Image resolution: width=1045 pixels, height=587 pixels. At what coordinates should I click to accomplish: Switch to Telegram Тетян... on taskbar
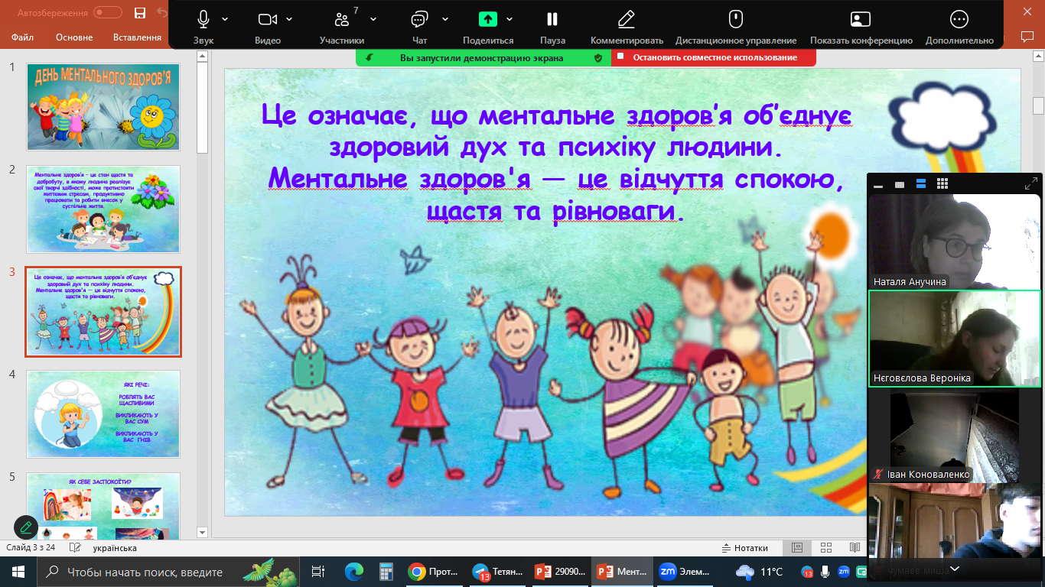coord(497,571)
